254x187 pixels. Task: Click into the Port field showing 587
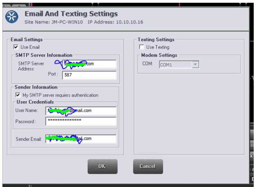click(x=89, y=75)
